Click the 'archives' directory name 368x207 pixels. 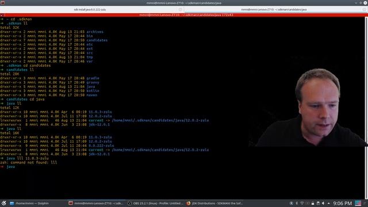click(x=95, y=32)
